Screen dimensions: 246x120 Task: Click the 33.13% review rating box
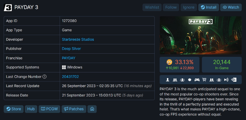point(179,65)
